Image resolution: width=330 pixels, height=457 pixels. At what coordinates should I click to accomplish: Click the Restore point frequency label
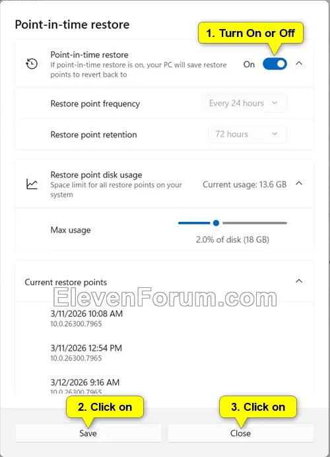(x=95, y=104)
